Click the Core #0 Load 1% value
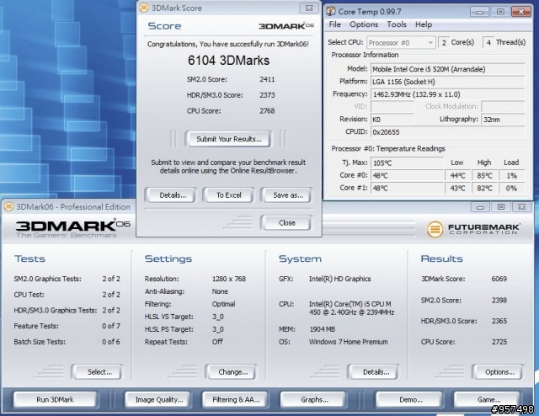Screen dimensions: 539x416 (511, 176)
